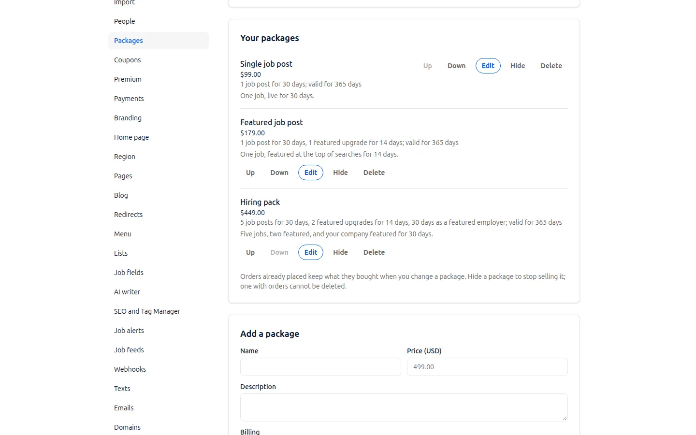Navigate to Branding settings
Viewport: 696px width, 435px height.
(x=159, y=118)
